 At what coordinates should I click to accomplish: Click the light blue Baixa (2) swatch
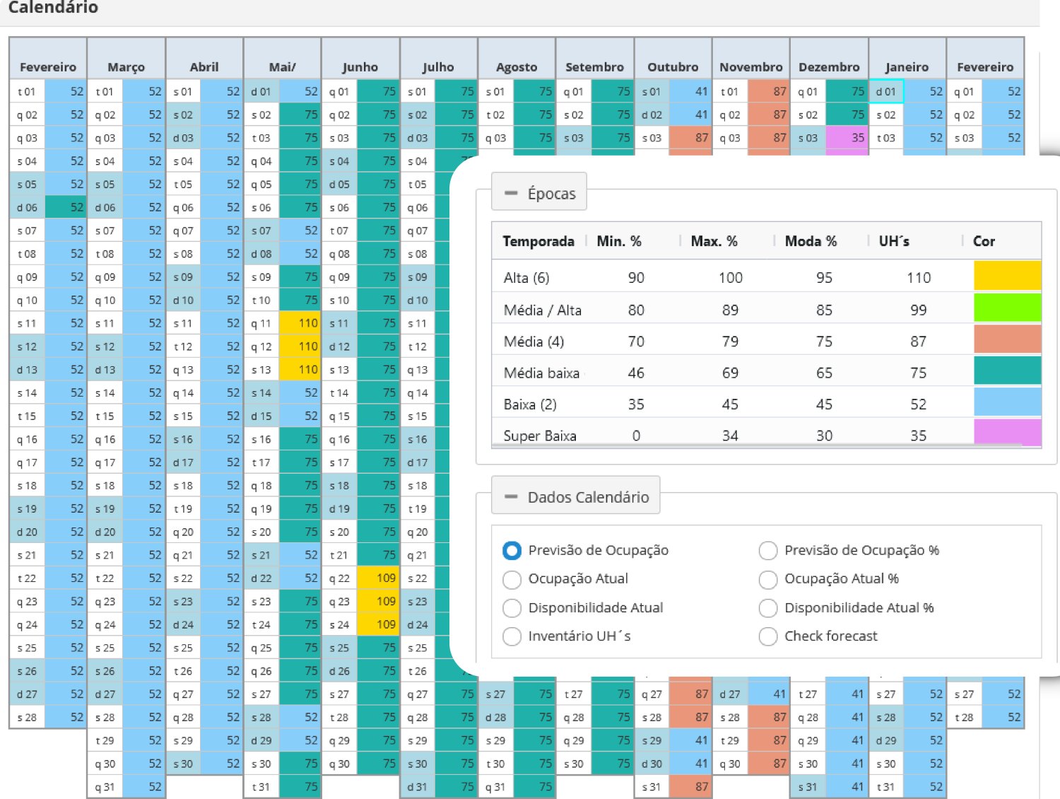click(x=1007, y=402)
